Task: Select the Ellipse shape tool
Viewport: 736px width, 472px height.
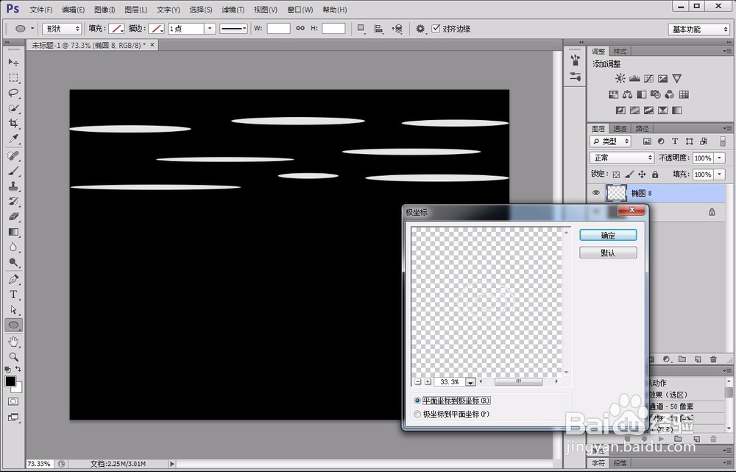Action: (x=13, y=325)
